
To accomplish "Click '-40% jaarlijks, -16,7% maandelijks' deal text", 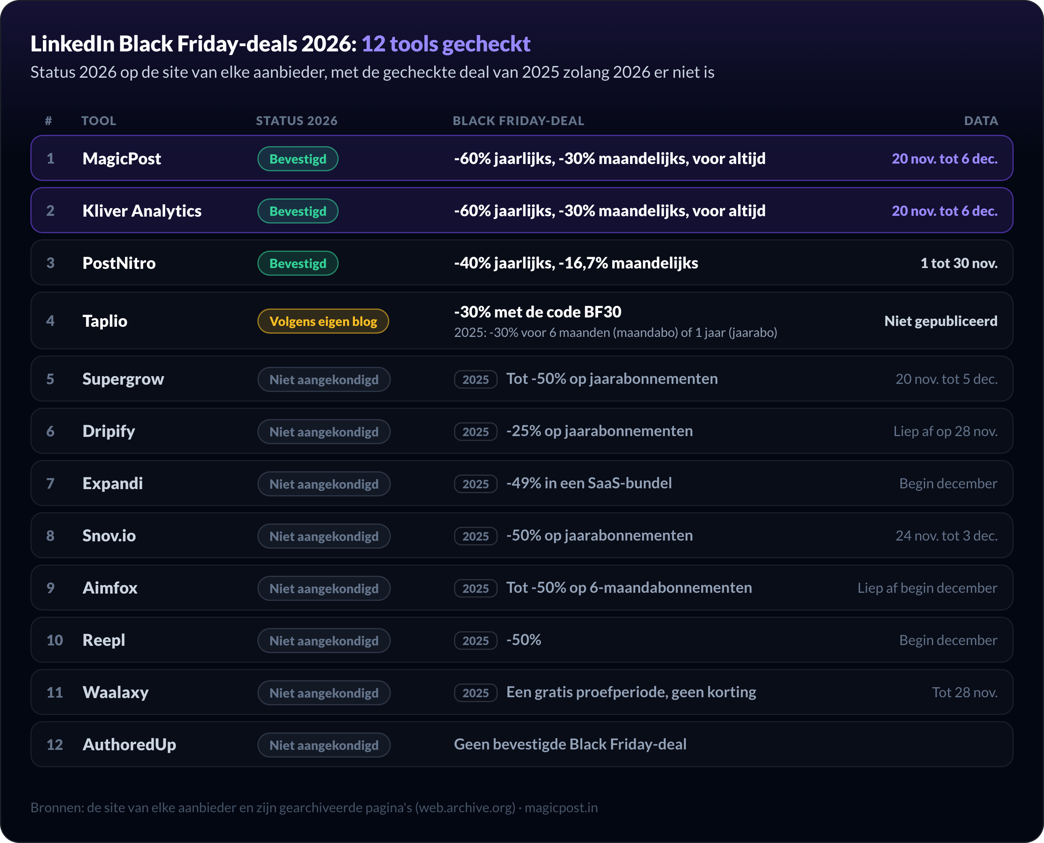I will tap(576, 263).
